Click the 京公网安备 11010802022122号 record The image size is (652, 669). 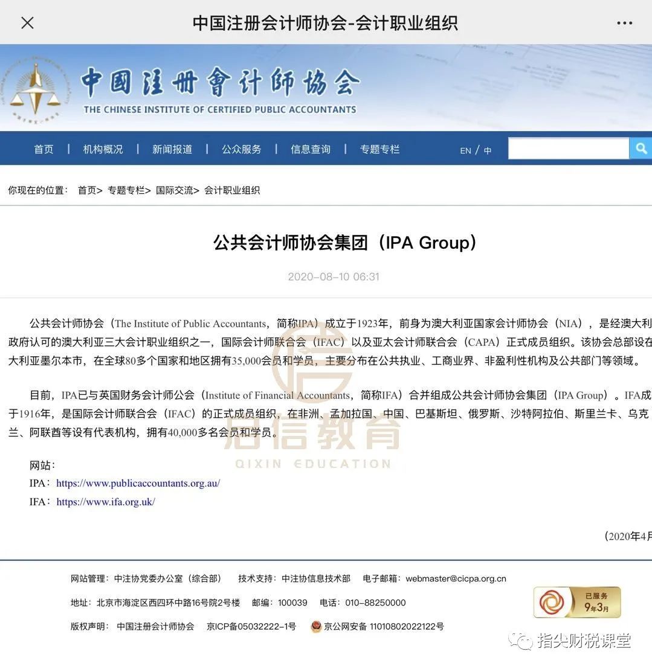point(384,626)
